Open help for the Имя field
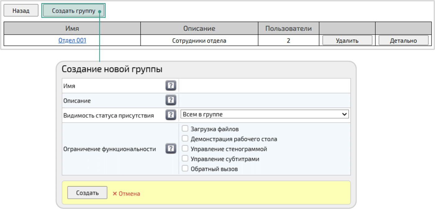Viewport: 435px width, 209px height. [171, 85]
